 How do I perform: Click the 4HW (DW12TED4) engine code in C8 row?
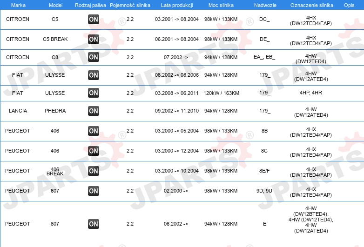(x=311, y=59)
